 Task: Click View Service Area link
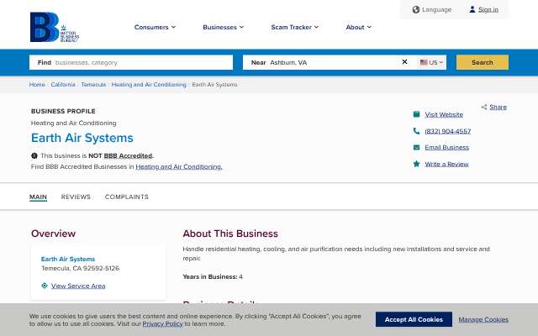(78, 286)
